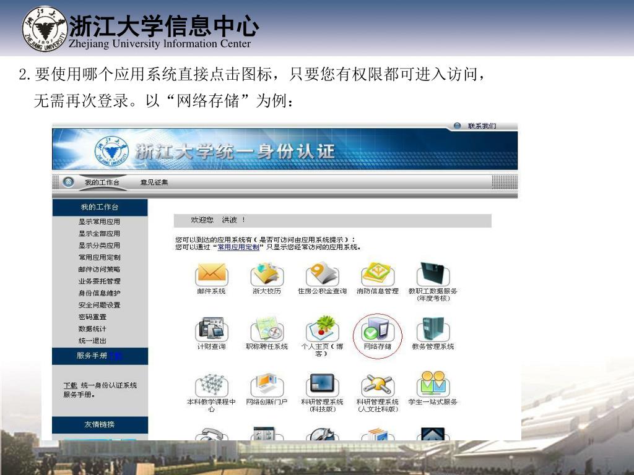Viewport: 634px width, 475px height.
Task: Choose 密码重置 in the sidebar
Action: click(x=92, y=317)
